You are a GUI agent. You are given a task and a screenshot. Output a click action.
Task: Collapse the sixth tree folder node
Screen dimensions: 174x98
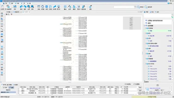coord(146,53)
